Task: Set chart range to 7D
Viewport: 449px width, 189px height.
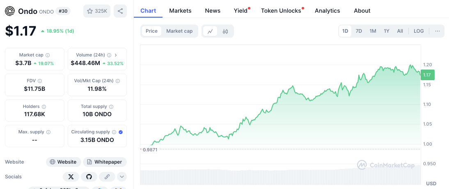Action: 359,31
